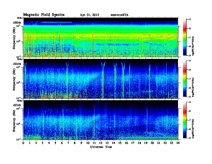Click the '32Hz' label above dH/dt panel
The image size is (212, 164).
click(20, 18)
